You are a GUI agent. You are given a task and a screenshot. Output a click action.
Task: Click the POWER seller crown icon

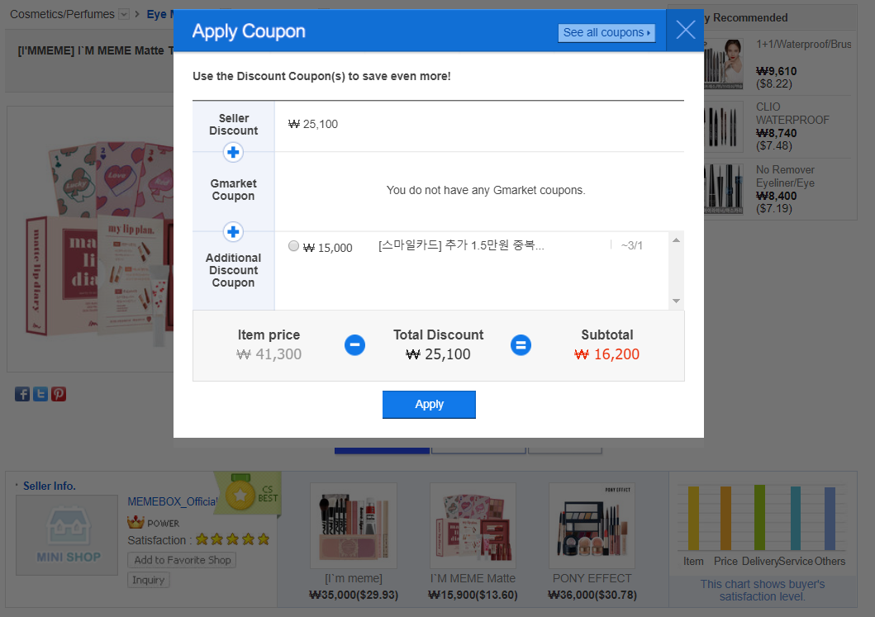coord(136,523)
